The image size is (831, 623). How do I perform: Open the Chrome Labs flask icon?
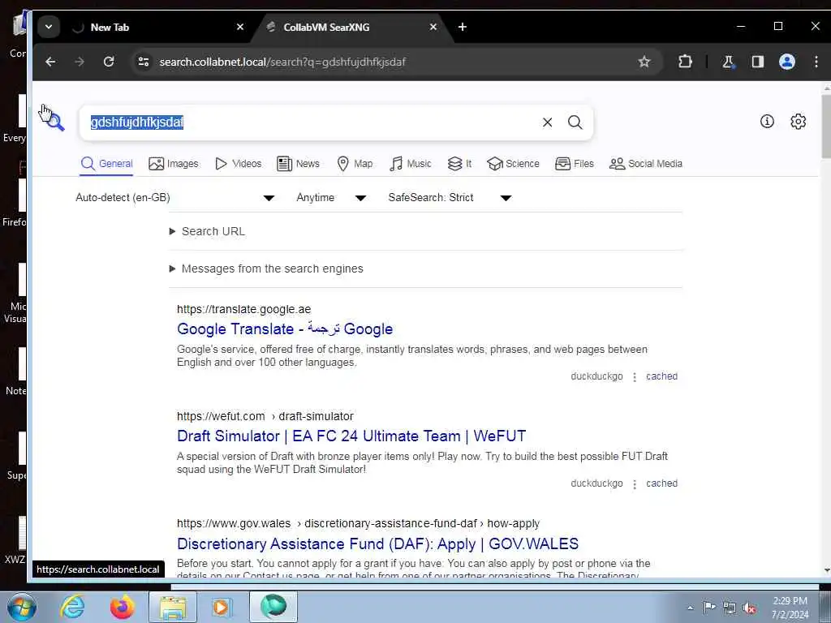tap(728, 62)
